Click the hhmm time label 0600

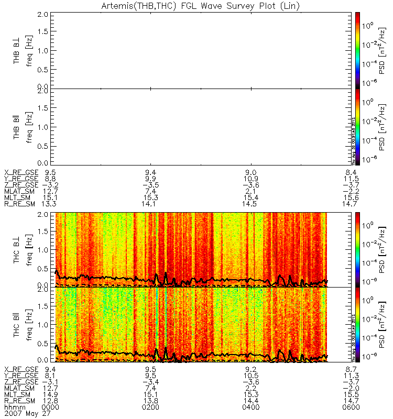pyautogui.click(x=351, y=407)
